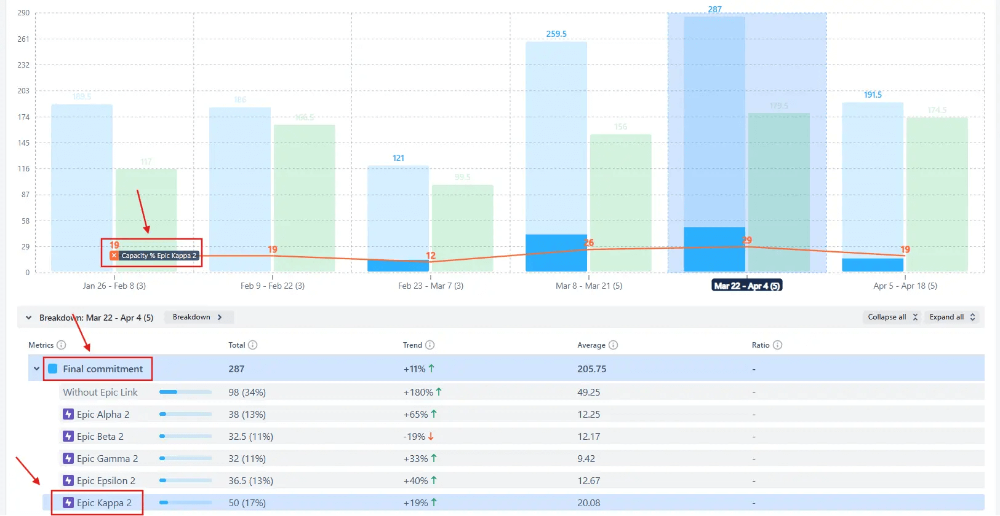Screen dimensions: 1000x516
Task: Click the light blue bar labeled 121
Action: click(398, 212)
